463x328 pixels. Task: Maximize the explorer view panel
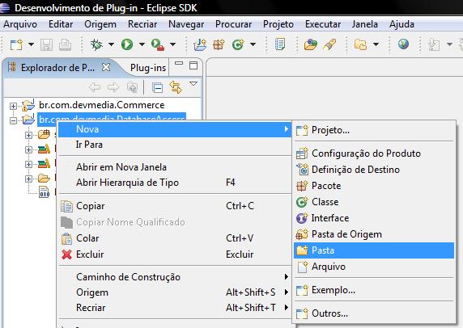coord(193,65)
